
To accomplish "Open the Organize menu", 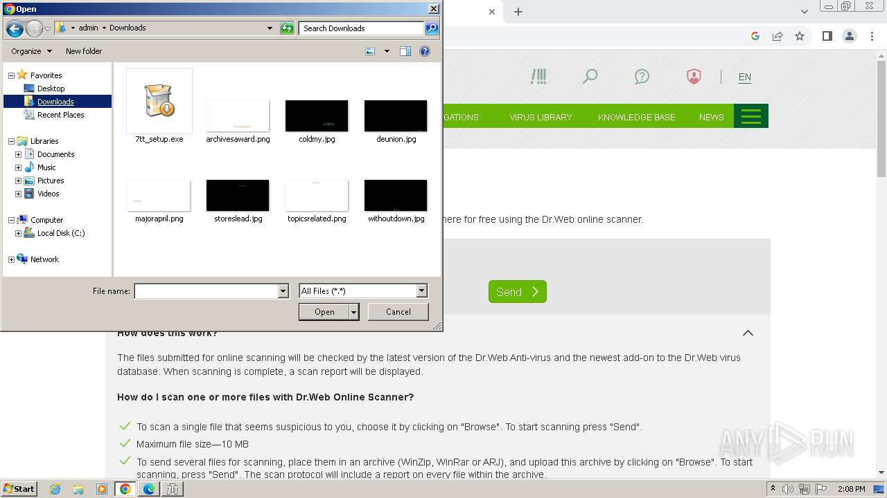I will (31, 51).
